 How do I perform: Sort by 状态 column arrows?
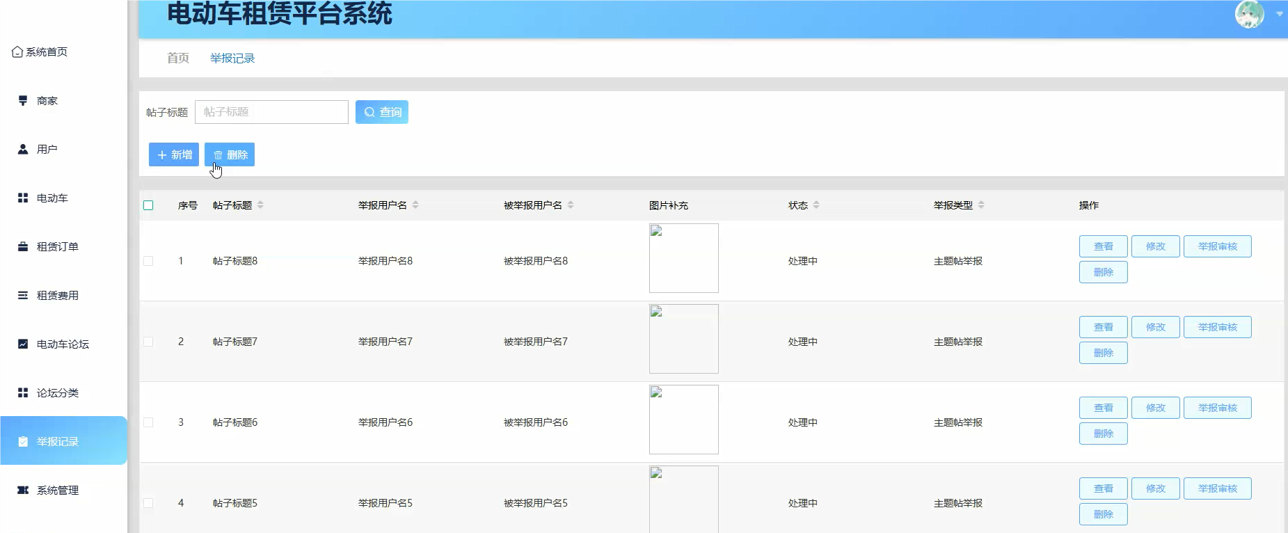[816, 205]
